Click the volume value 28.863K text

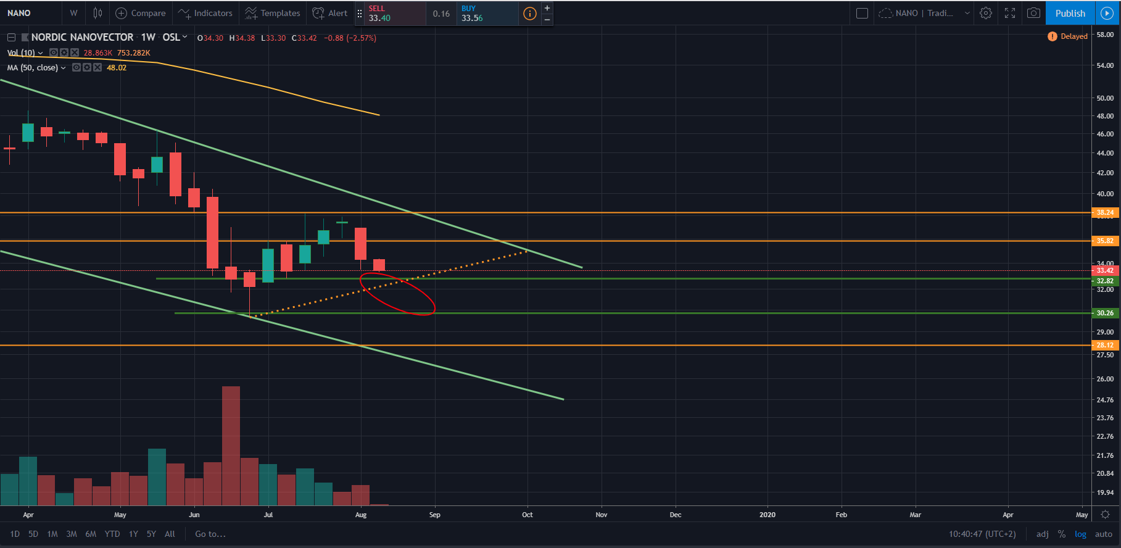click(x=97, y=53)
